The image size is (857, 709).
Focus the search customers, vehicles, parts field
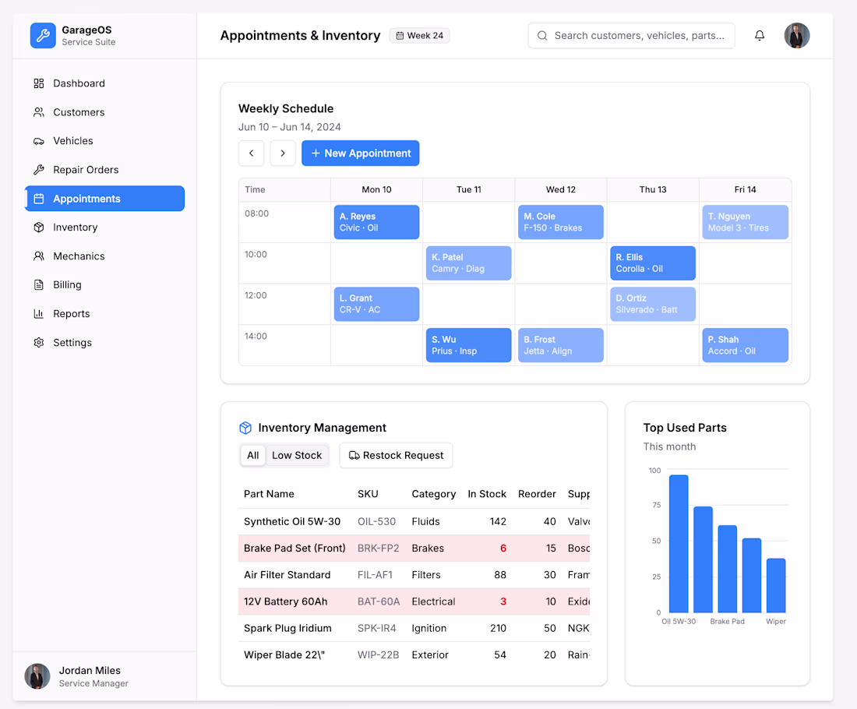click(631, 36)
